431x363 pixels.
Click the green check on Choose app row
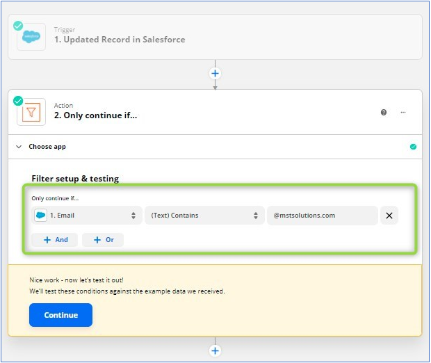[413, 147]
